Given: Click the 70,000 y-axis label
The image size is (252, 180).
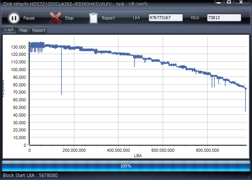Looking at the screenshot, I should [20, 92].
